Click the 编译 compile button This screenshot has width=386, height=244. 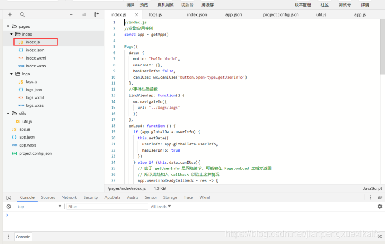point(131,4)
